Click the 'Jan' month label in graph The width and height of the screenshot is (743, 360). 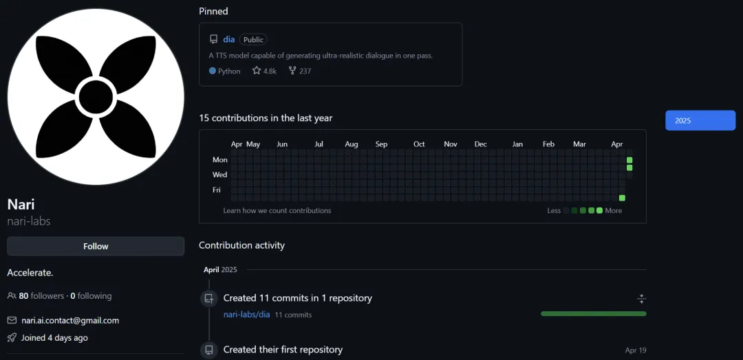[517, 144]
